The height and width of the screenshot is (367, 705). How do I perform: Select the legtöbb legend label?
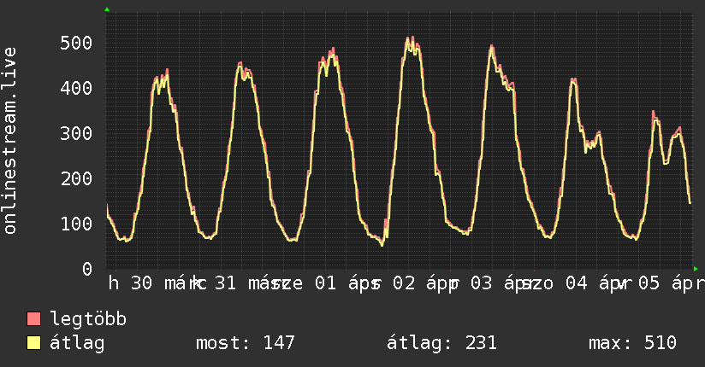tap(89, 319)
